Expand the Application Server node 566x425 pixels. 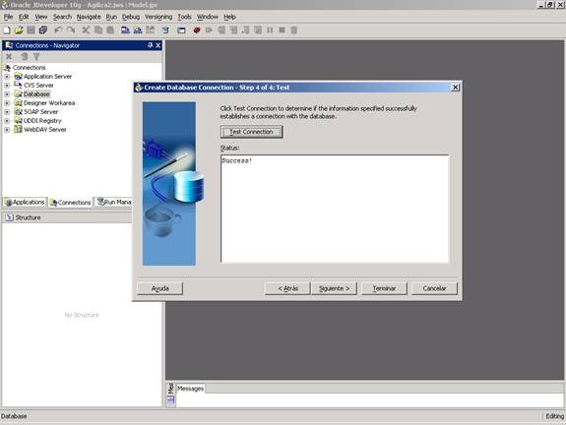coord(7,77)
